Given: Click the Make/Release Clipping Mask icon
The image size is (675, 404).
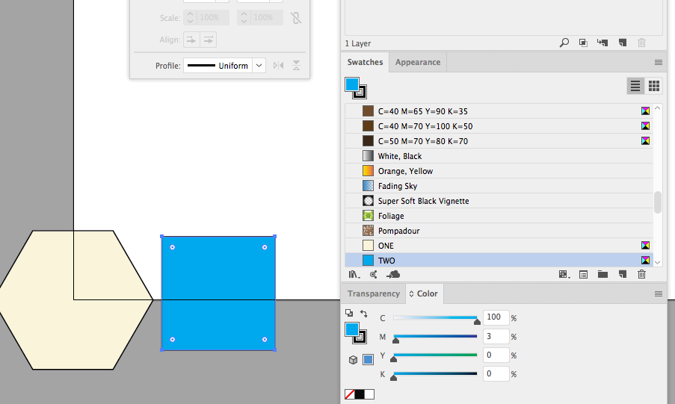Looking at the screenshot, I should (x=583, y=43).
